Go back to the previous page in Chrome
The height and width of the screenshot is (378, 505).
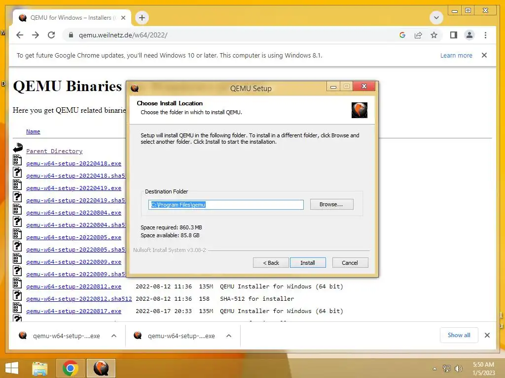pyautogui.click(x=20, y=35)
